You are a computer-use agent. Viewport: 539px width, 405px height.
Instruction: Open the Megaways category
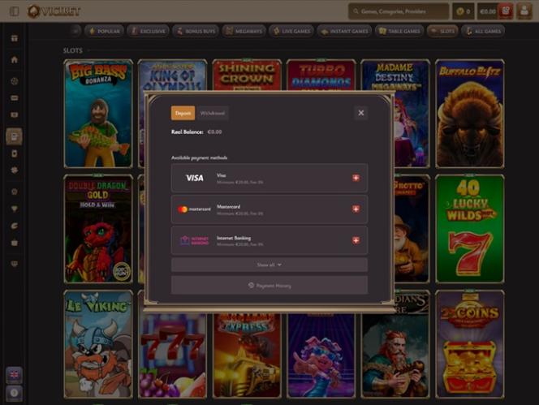[244, 31]
